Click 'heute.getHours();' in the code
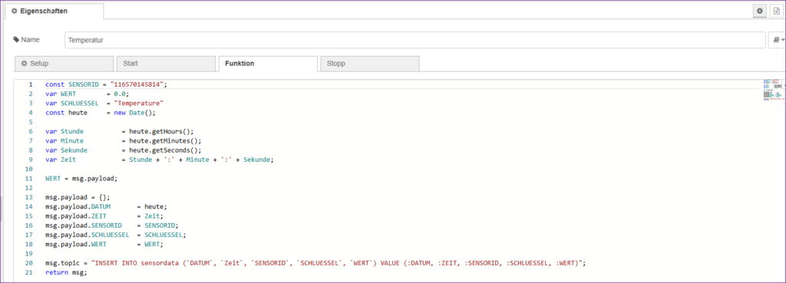This screenshot has width=786, height=283. [x=161, y=132]
